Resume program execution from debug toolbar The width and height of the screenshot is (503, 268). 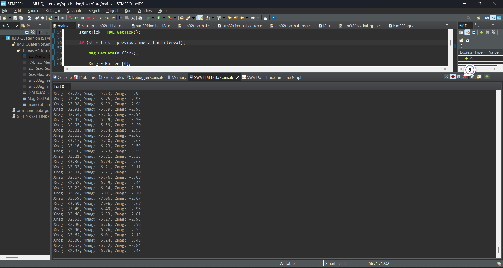click(77, 18)
